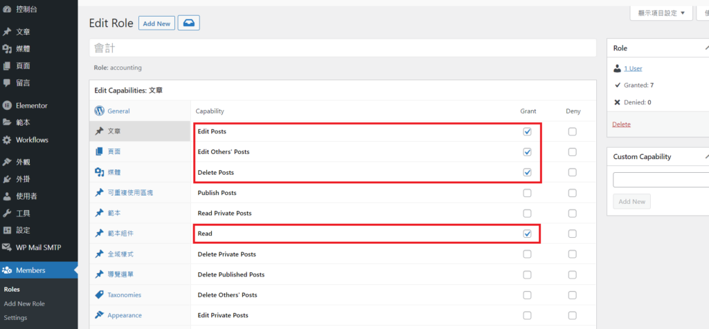Open Elementor from the sidebar

coord(7,106)
